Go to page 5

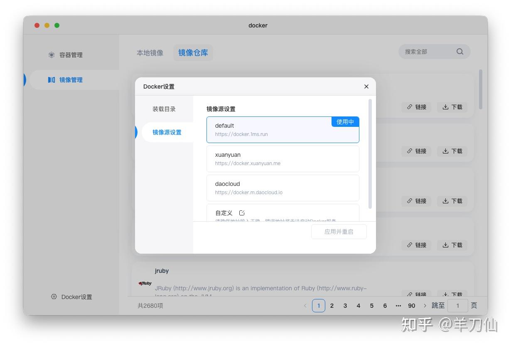372,306
